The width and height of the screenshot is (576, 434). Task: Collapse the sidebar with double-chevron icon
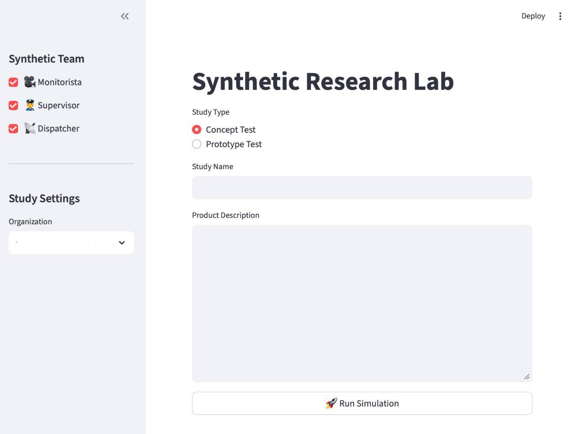(x=125, y=16)
